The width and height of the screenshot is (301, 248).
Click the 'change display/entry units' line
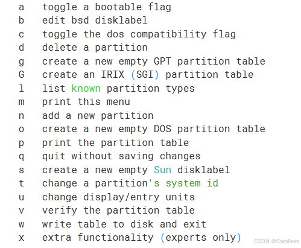pos(118,197)
